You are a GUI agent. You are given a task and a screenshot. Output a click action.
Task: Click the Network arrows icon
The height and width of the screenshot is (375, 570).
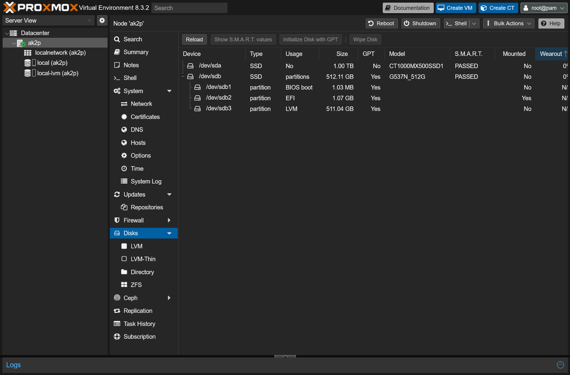click(124, 104)
